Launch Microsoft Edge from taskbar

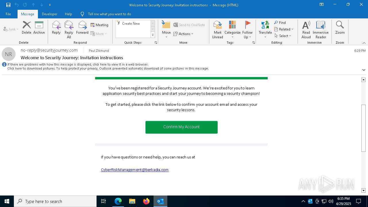(118, 201)
